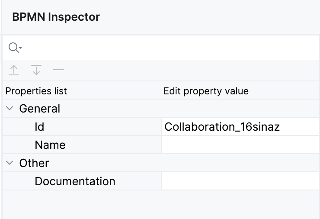
Task: Click the BPMN Inspector panel title
Action: point(56,17)
